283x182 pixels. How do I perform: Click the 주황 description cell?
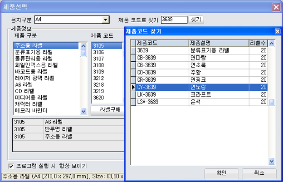click(x=219, y=73)
